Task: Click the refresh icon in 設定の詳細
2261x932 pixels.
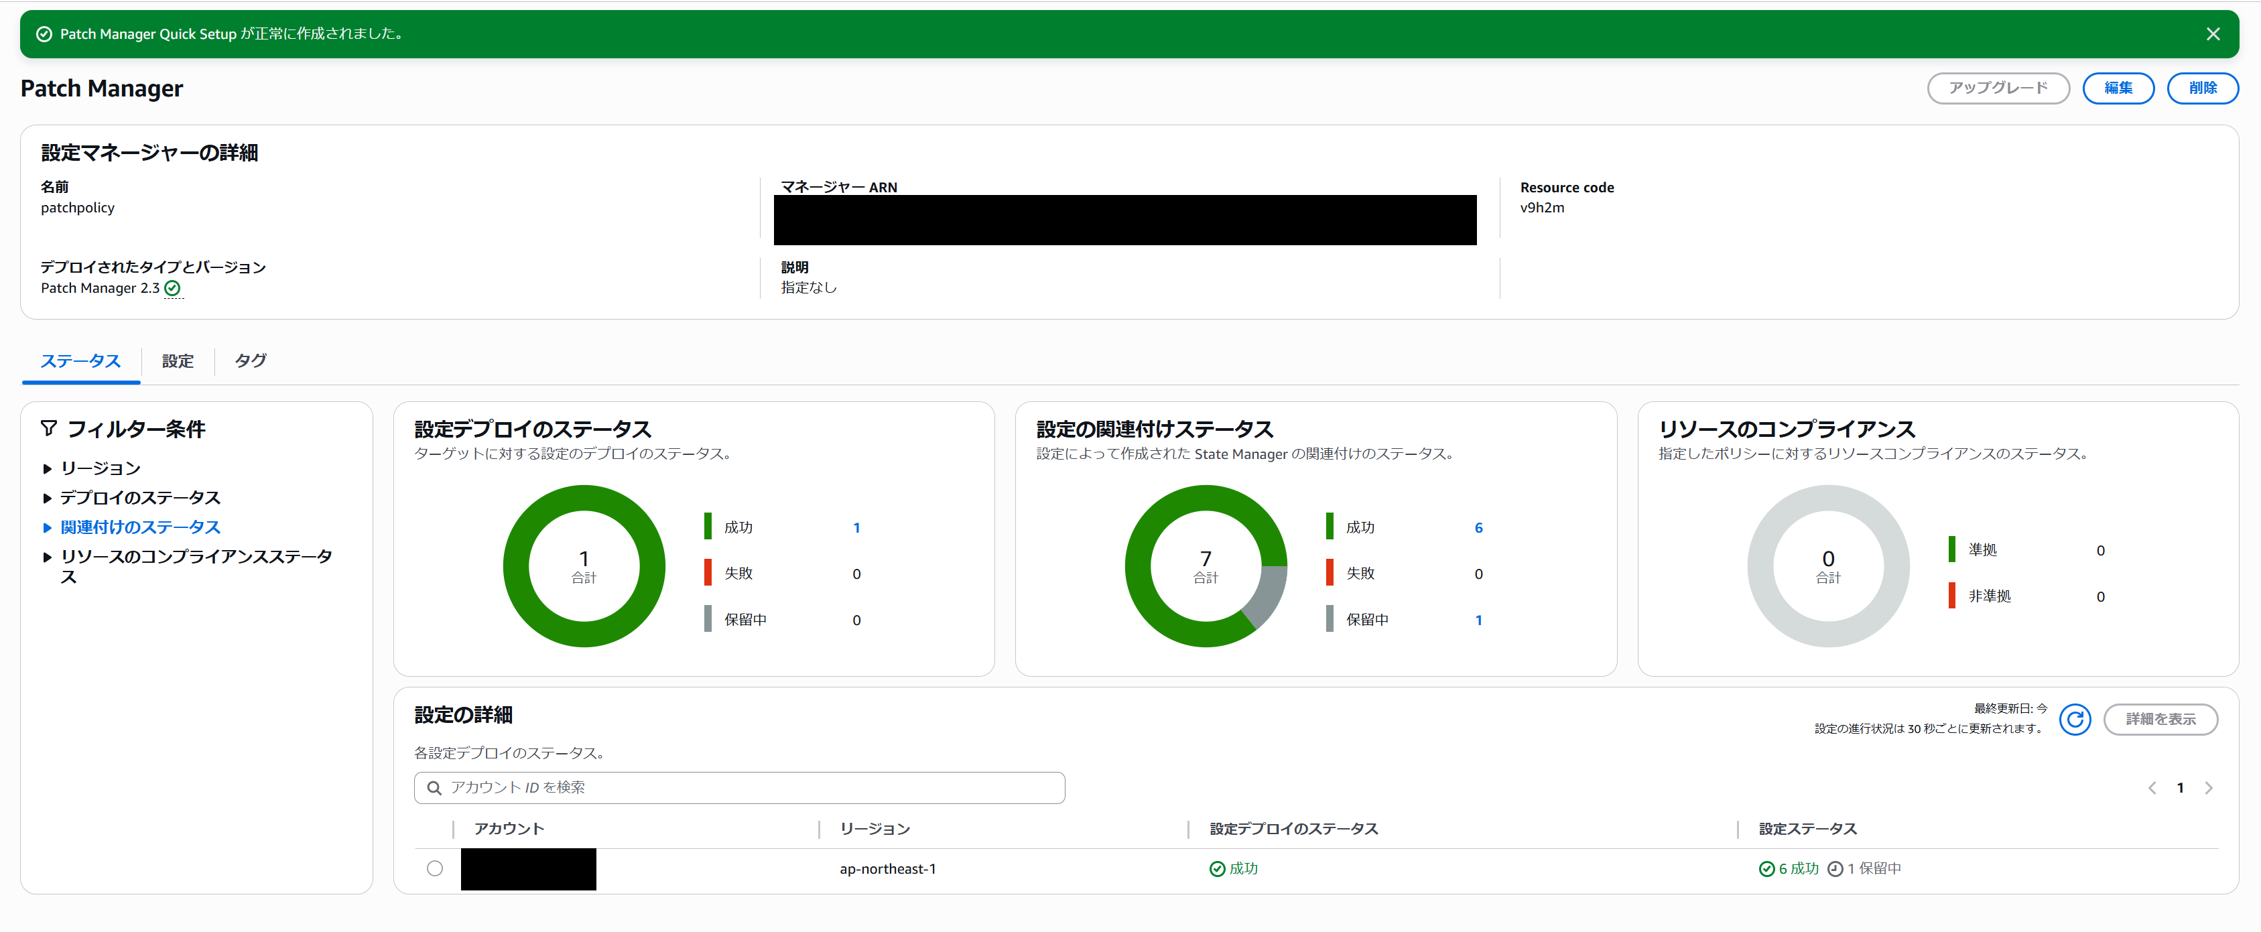Action: coord(2075,720)
